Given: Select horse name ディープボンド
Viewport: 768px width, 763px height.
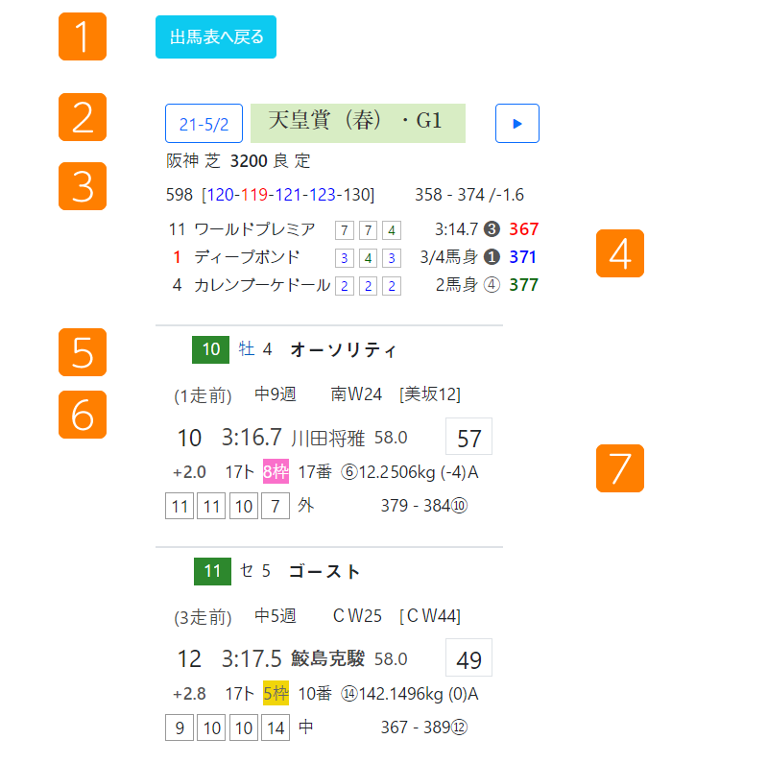Looking at the screenshot, I should tap(247, 257).
